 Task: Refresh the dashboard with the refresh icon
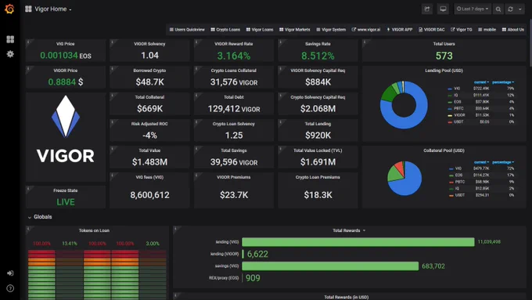click(510, 9)
